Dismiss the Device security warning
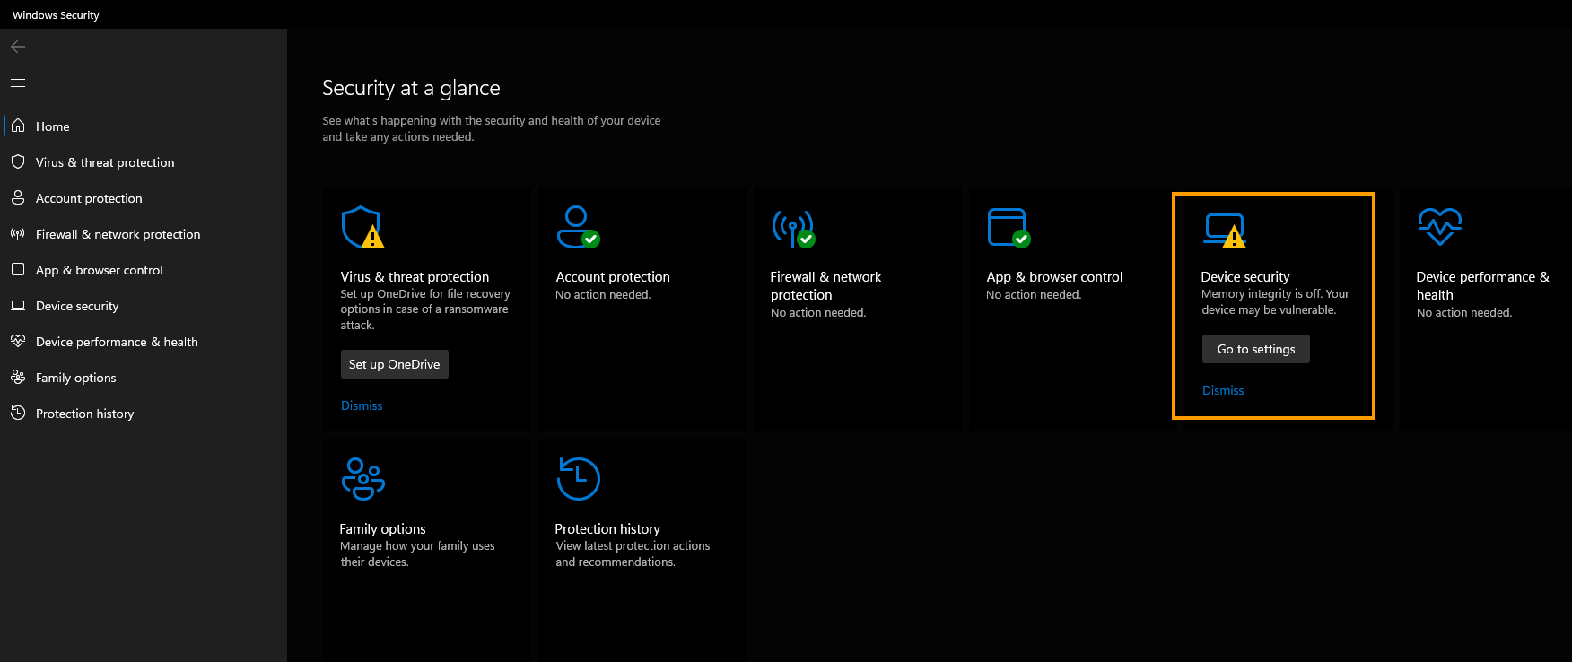The width and height of the screenshot is (1572, 662). [1223, 390]
